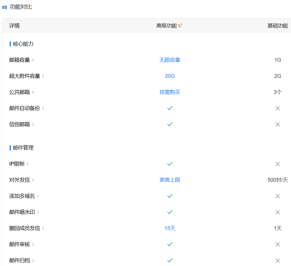
Task: Click the gray X in 信创邮箱 row
Action: (278, 124)
